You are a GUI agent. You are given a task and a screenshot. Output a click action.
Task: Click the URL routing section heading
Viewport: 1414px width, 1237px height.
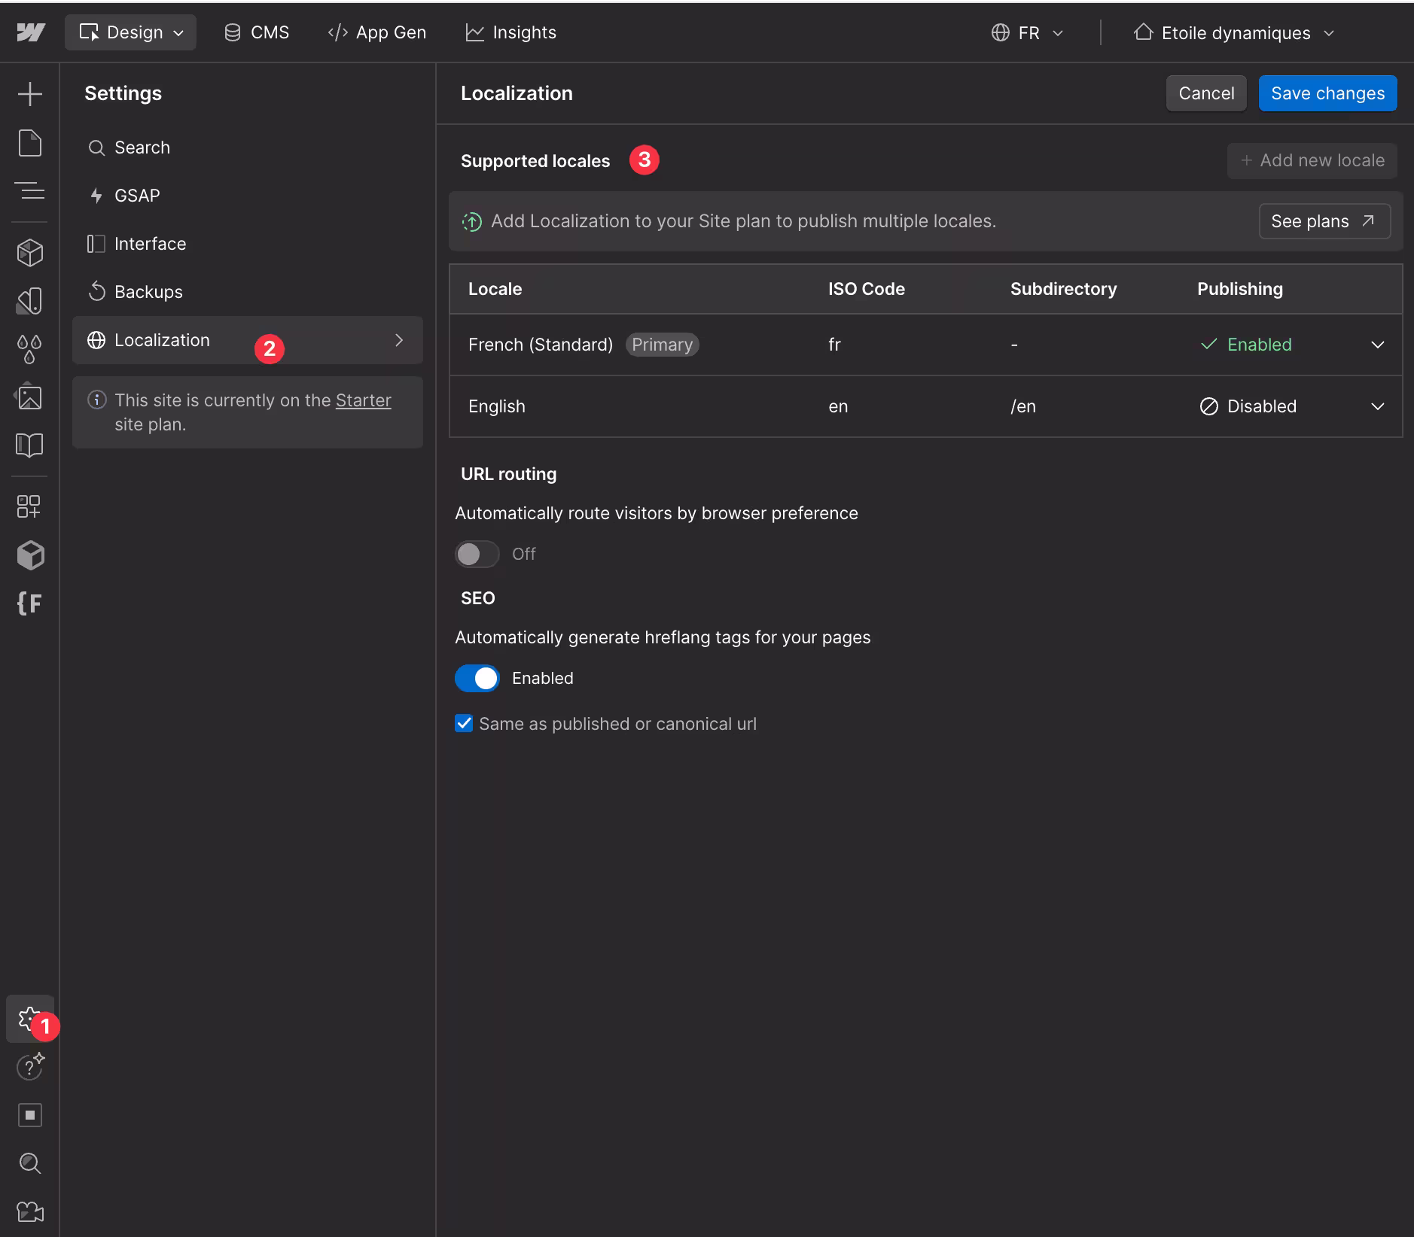click(509, 474)
